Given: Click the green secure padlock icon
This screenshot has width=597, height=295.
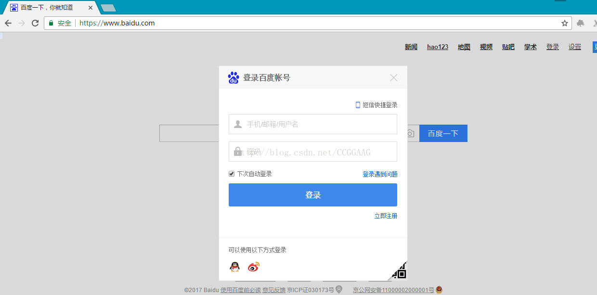Looking at the screenshot, I should tap(51, 23).
